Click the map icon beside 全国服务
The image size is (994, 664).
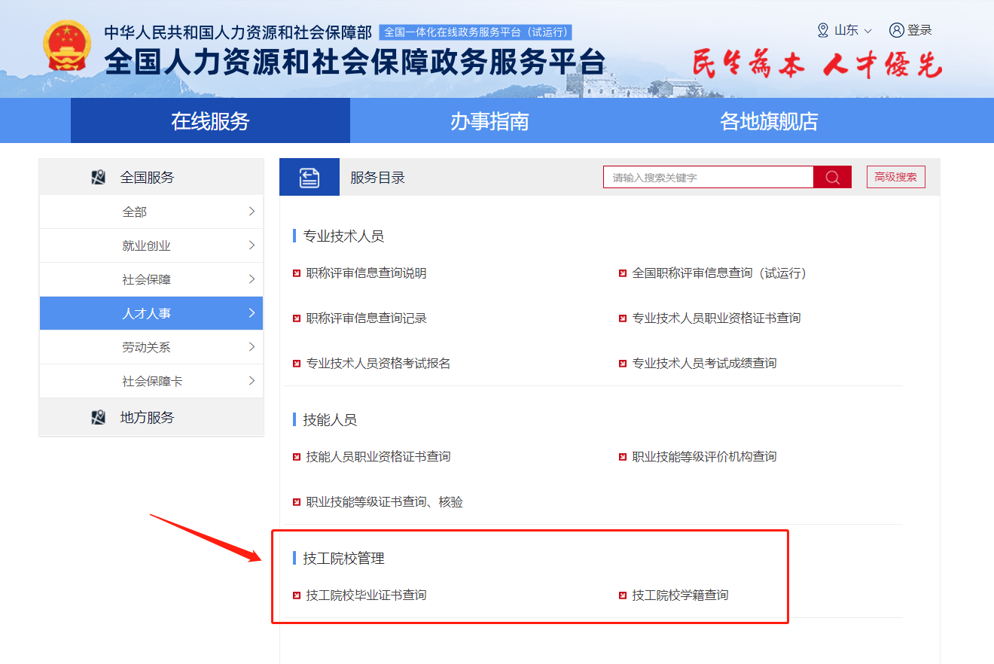coord(97,177)
